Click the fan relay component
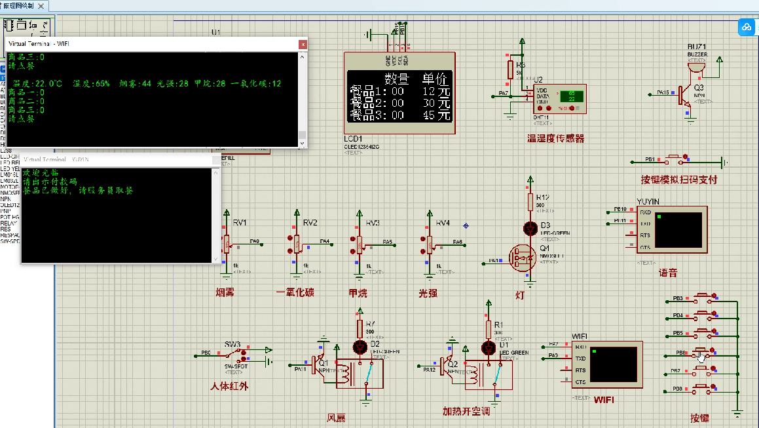The height and width of the screenshot is (428, 759). (x=359, y=375)
